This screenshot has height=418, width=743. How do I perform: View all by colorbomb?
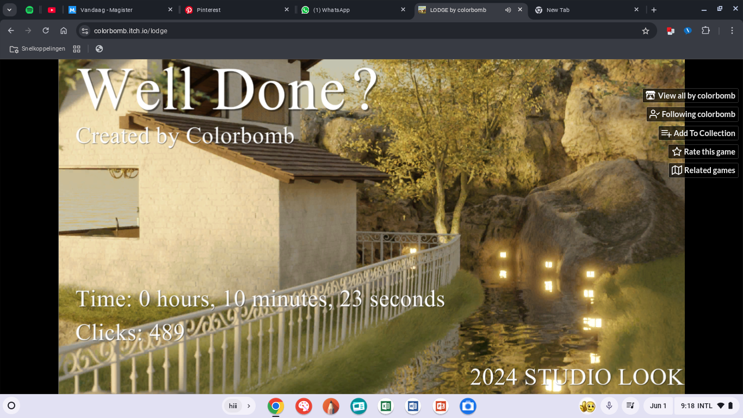tap(690, 96)
